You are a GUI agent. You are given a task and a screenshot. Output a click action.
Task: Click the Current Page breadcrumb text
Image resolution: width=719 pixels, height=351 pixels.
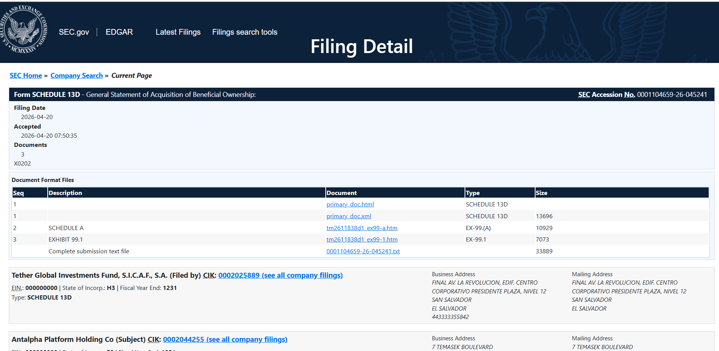point(132,76)
